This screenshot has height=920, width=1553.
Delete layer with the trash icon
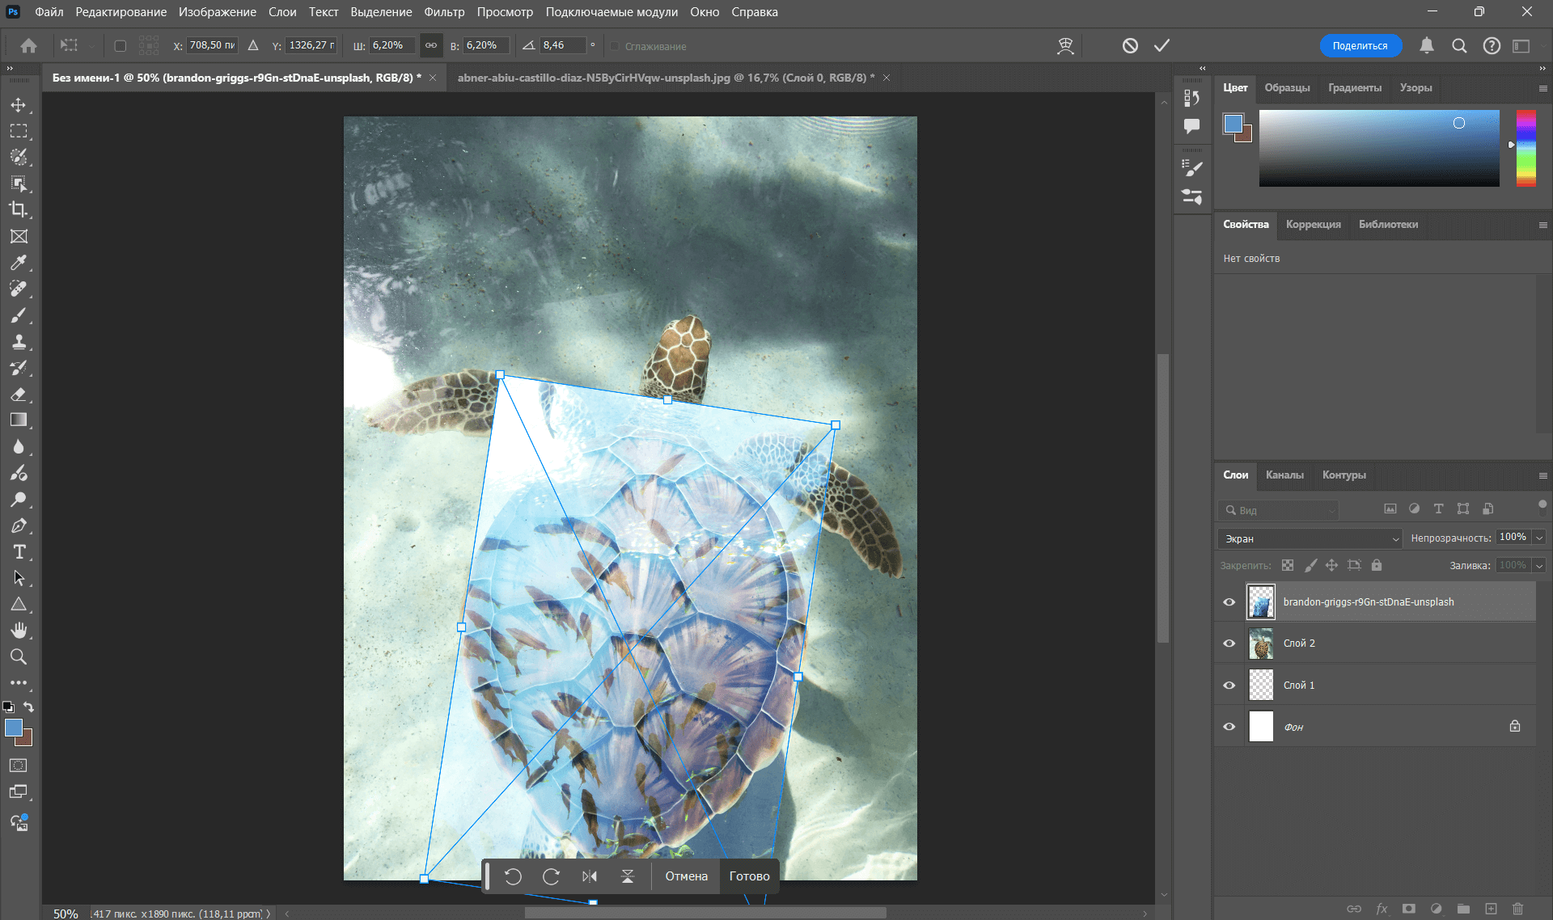1518,909
